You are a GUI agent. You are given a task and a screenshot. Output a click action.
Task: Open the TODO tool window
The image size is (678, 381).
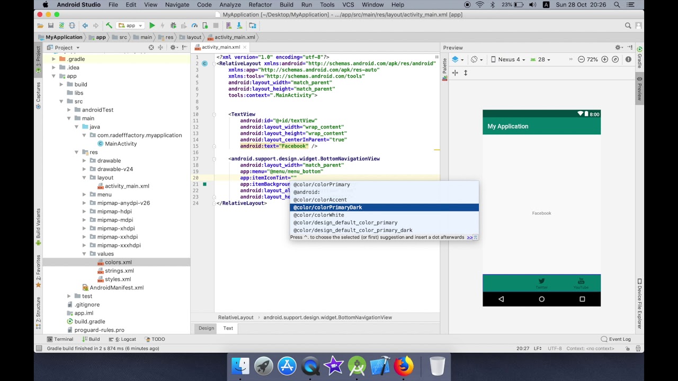click(x=155, y=339)
